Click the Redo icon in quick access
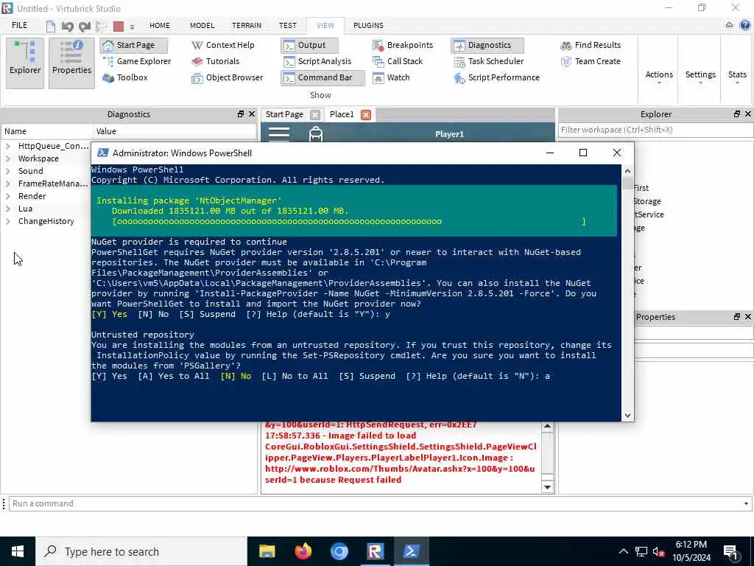 pyautogui.click(x=85, y=26)
